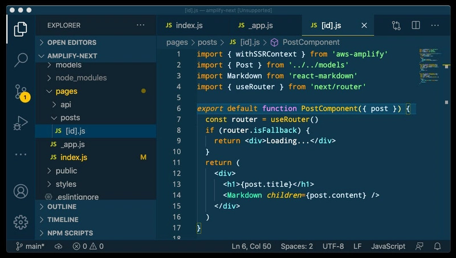
Task: Open the Search view
Action: pos(21,60)
